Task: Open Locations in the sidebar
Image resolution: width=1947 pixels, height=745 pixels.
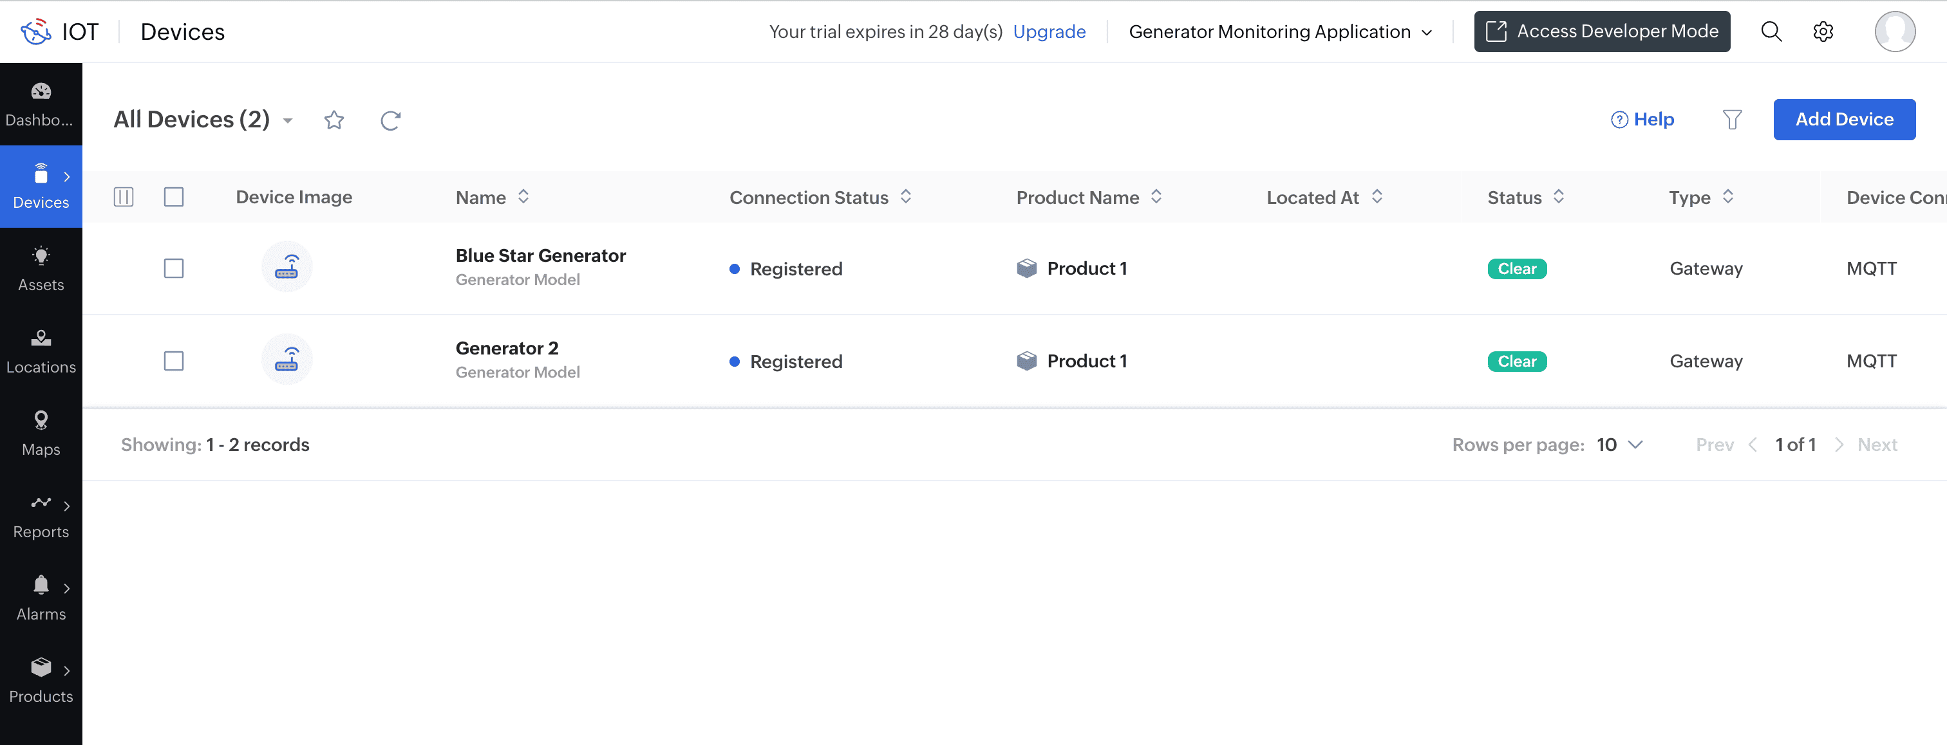Action: [41, 351]
